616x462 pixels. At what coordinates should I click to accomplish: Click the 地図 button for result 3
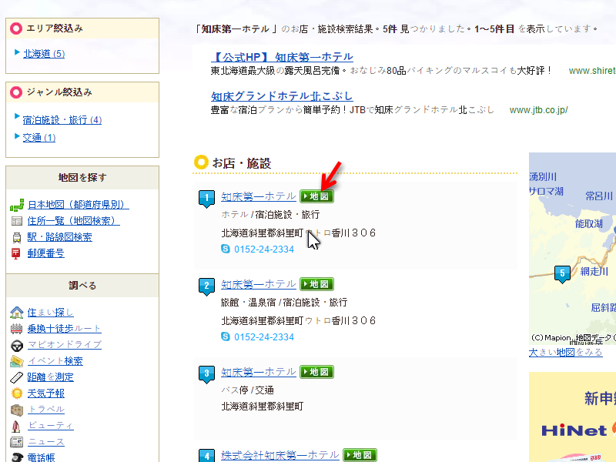tap(316, 372)
